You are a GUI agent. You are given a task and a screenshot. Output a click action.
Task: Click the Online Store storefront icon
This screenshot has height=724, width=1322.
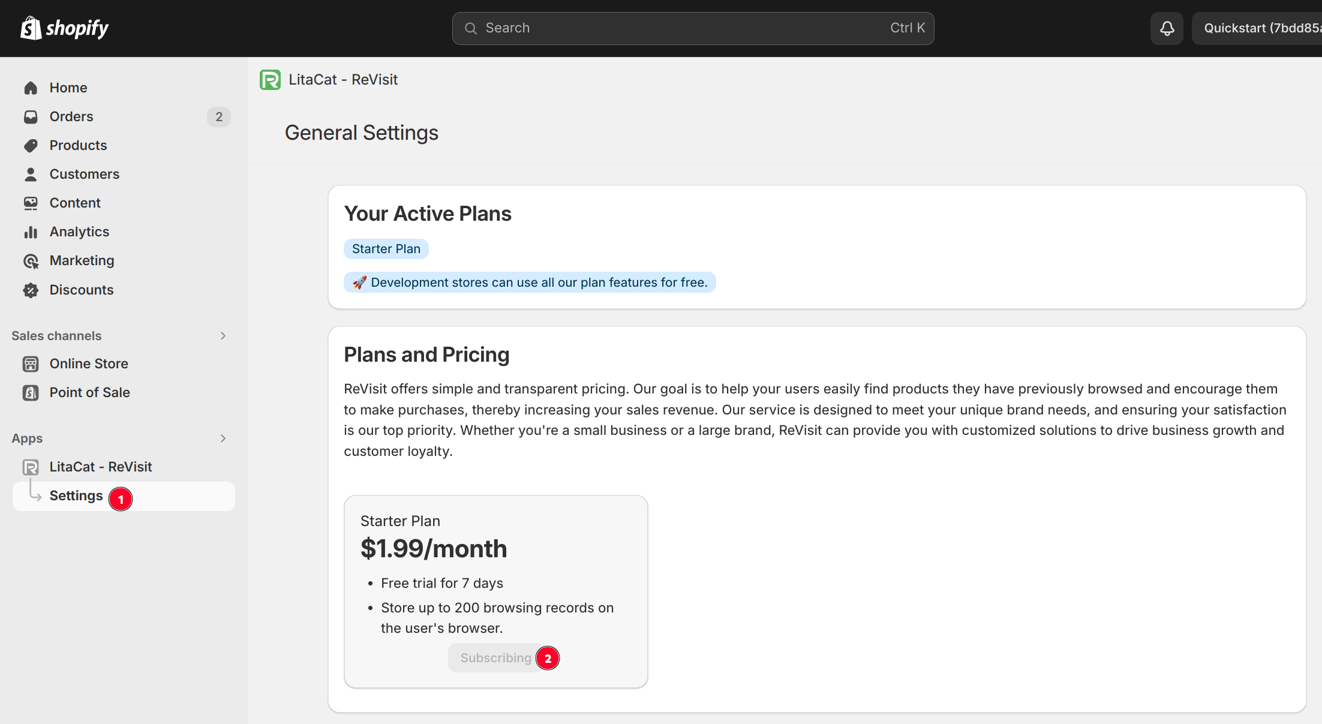pyautogui.click(x=31, y=364)
